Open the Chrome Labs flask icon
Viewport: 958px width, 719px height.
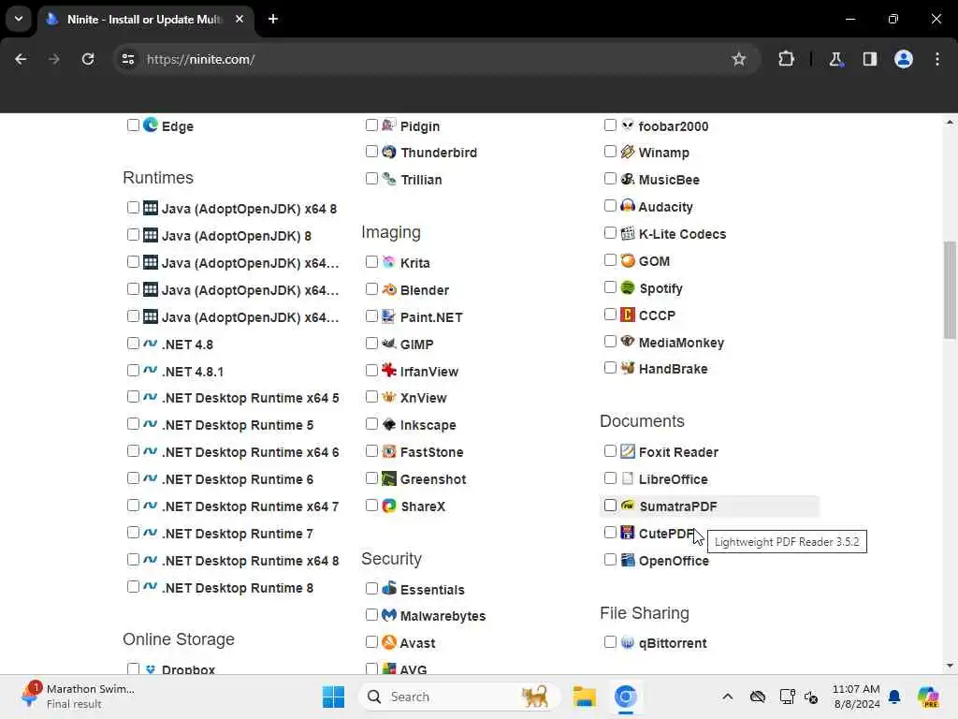click(835, 59)
